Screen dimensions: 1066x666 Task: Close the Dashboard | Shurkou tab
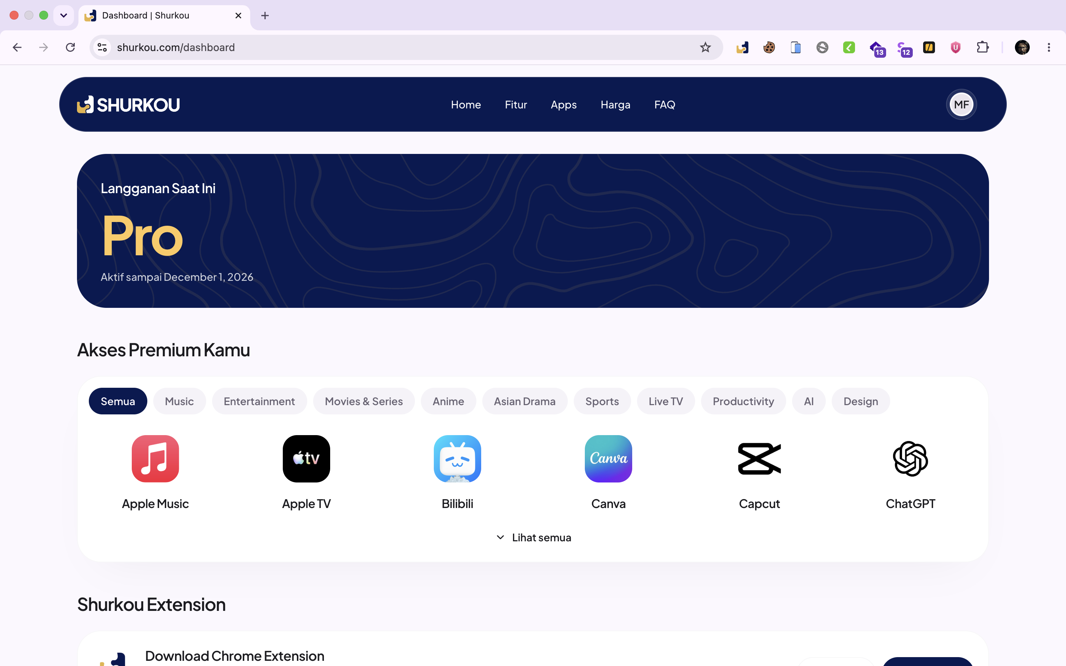click(x=238, y=16)
